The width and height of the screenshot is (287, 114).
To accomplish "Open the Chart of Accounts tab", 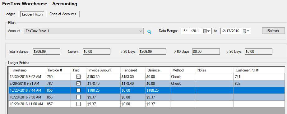I will coord(63,14).
